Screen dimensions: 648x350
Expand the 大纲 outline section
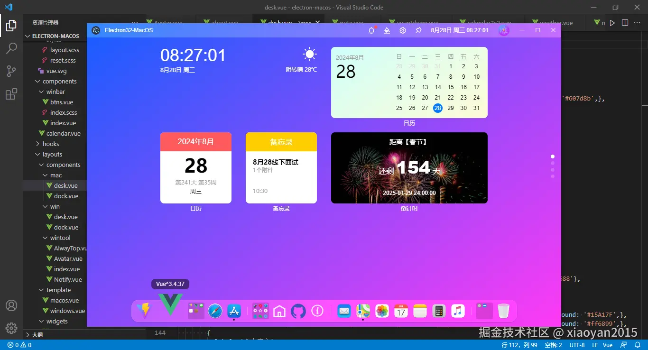pyautogui.click(x=37, y=334)
